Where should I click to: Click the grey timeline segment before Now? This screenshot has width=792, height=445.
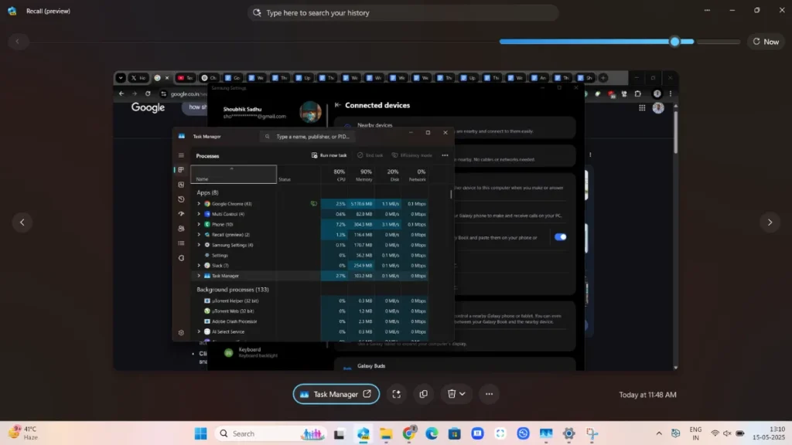(719, 42)
